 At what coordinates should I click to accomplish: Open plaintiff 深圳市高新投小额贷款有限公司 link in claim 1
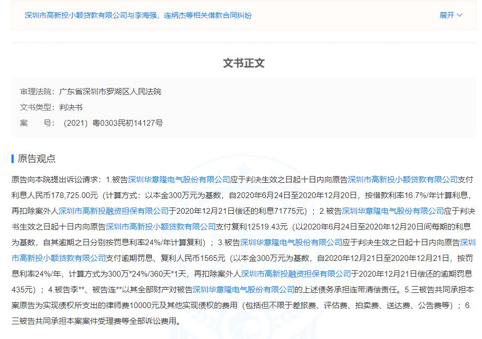[x=402, y=180]
